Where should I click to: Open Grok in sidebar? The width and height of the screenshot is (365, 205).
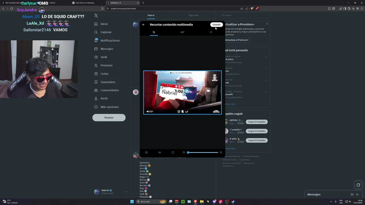101,57
